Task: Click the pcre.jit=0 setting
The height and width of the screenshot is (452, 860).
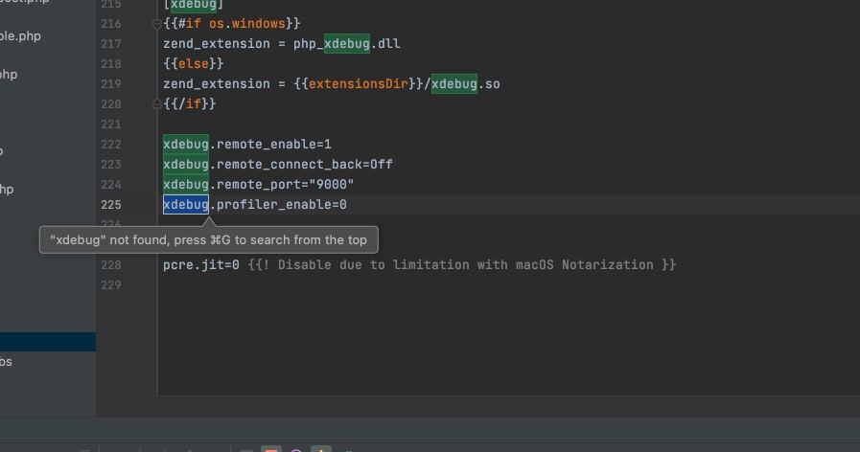Action: coord(200,264)
